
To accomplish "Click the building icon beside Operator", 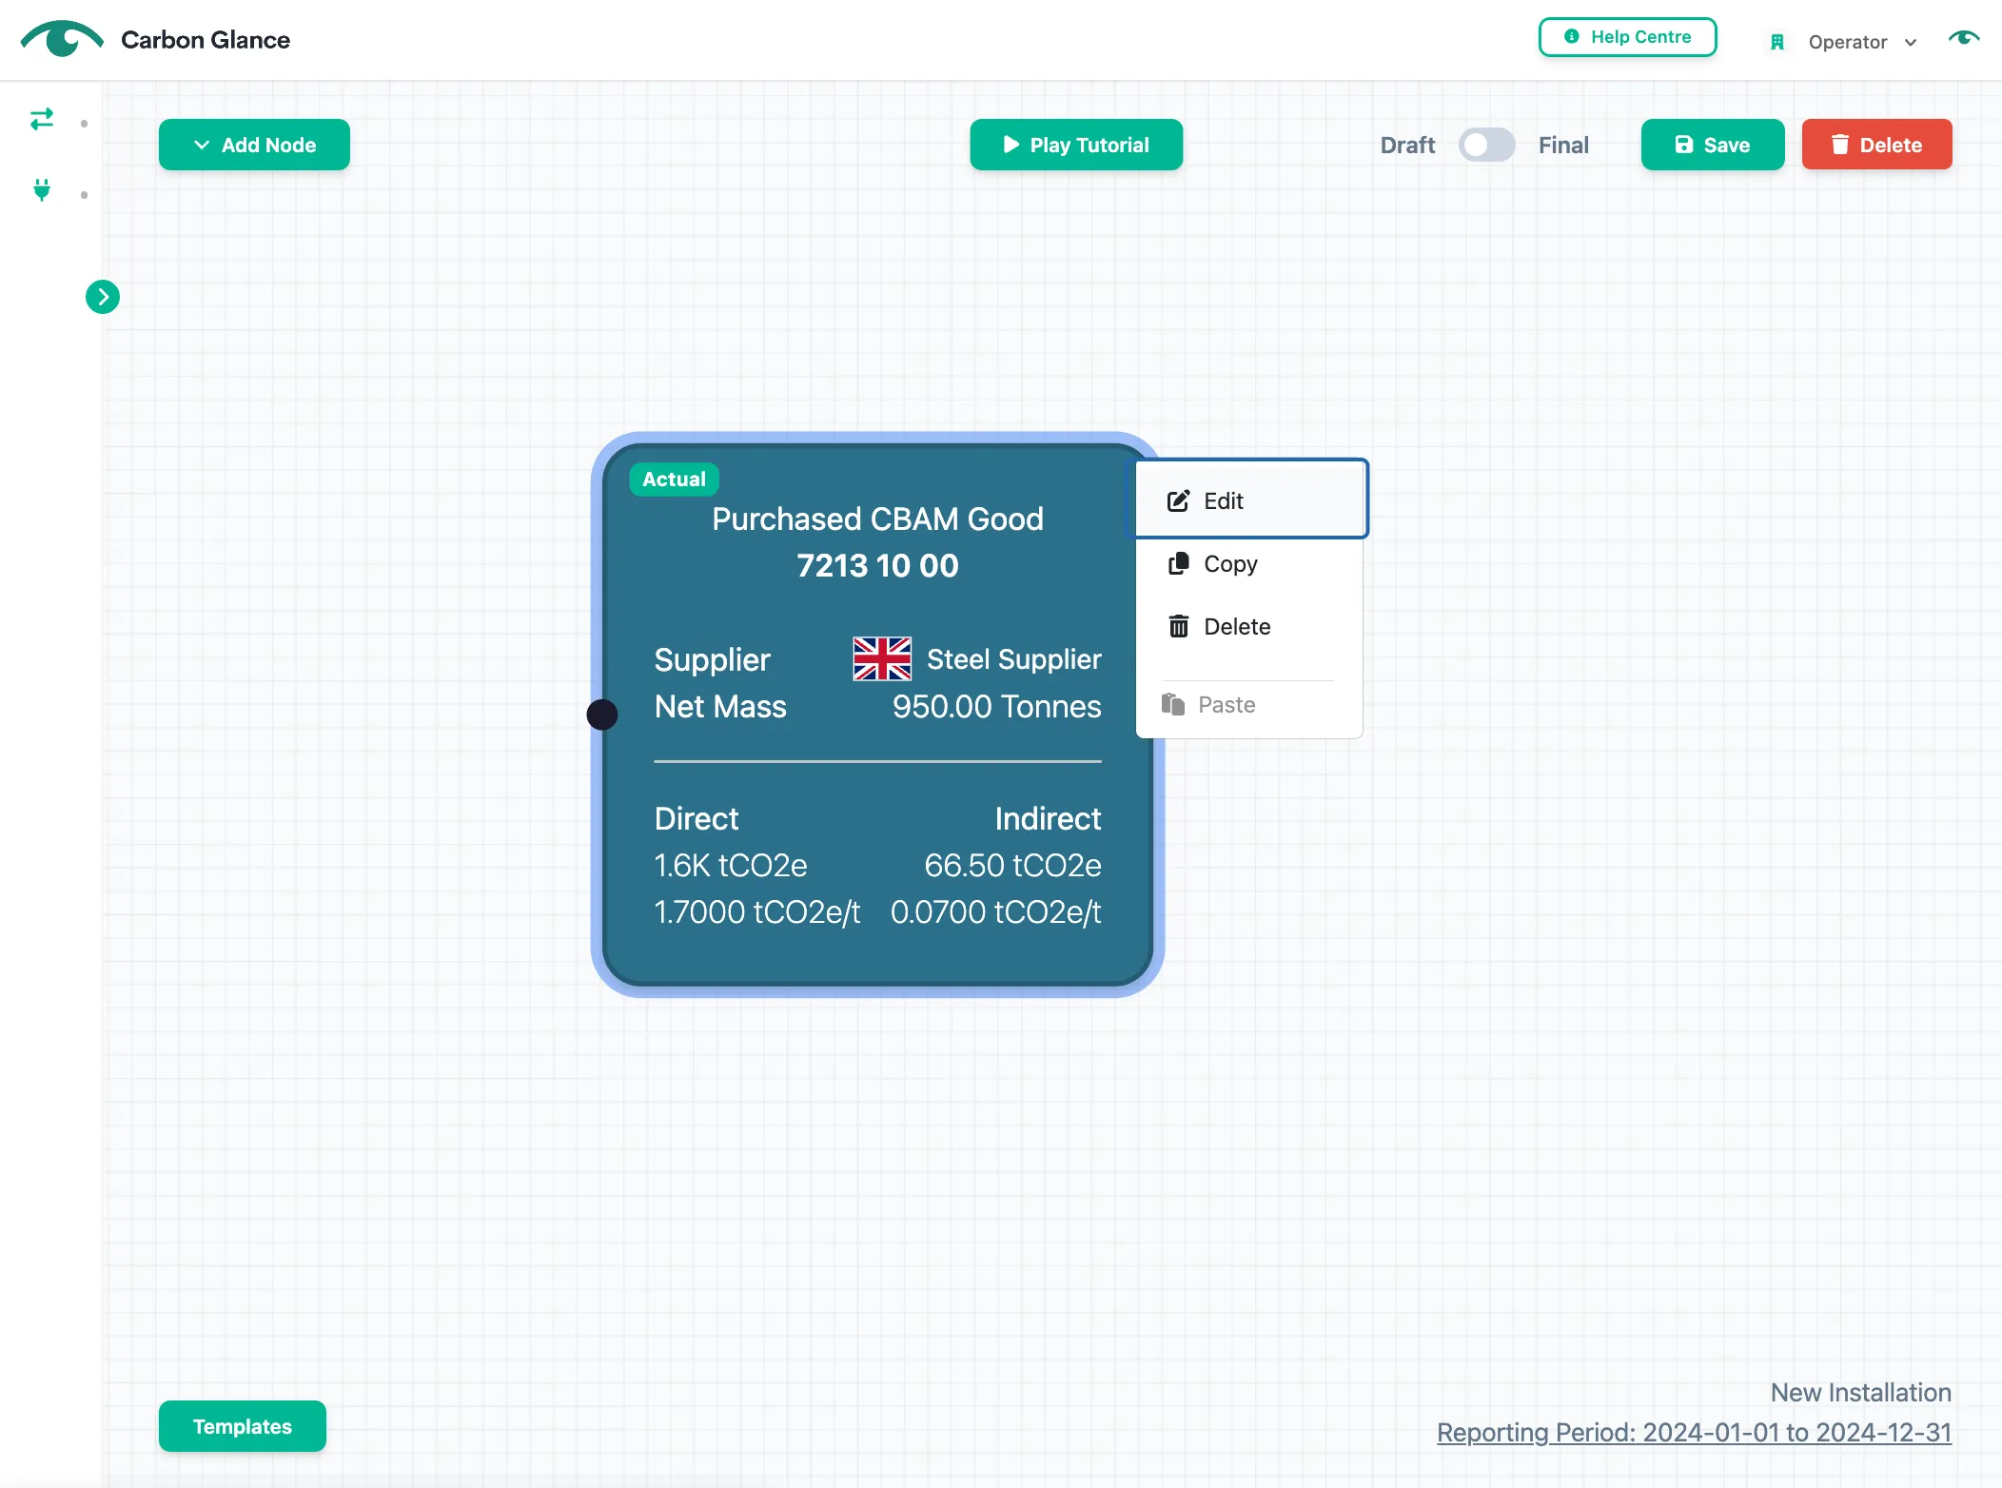I will click(1776, 42).
